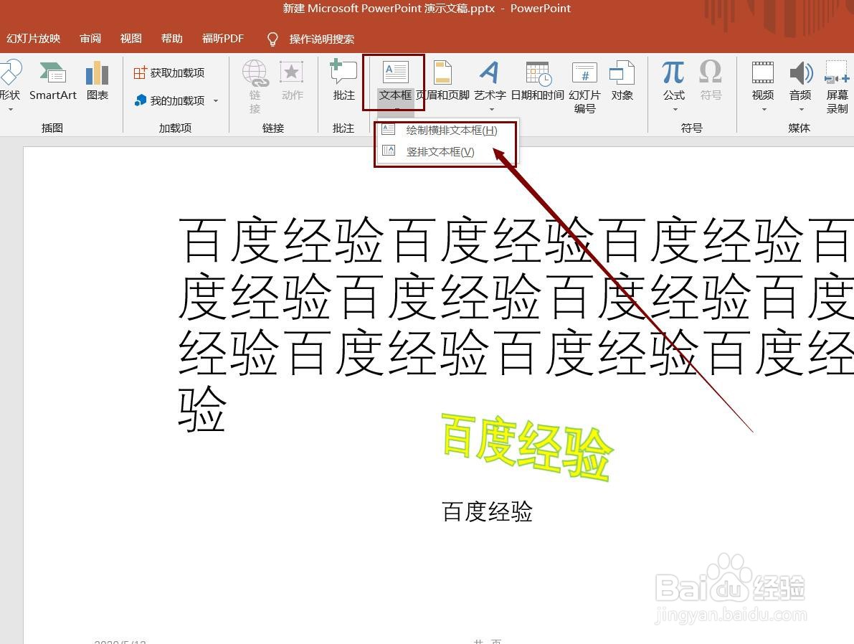The image size is (854, 644).
Task: Choose 竖排文本框(V) from the menu
Action: click(x=447, y=151)
